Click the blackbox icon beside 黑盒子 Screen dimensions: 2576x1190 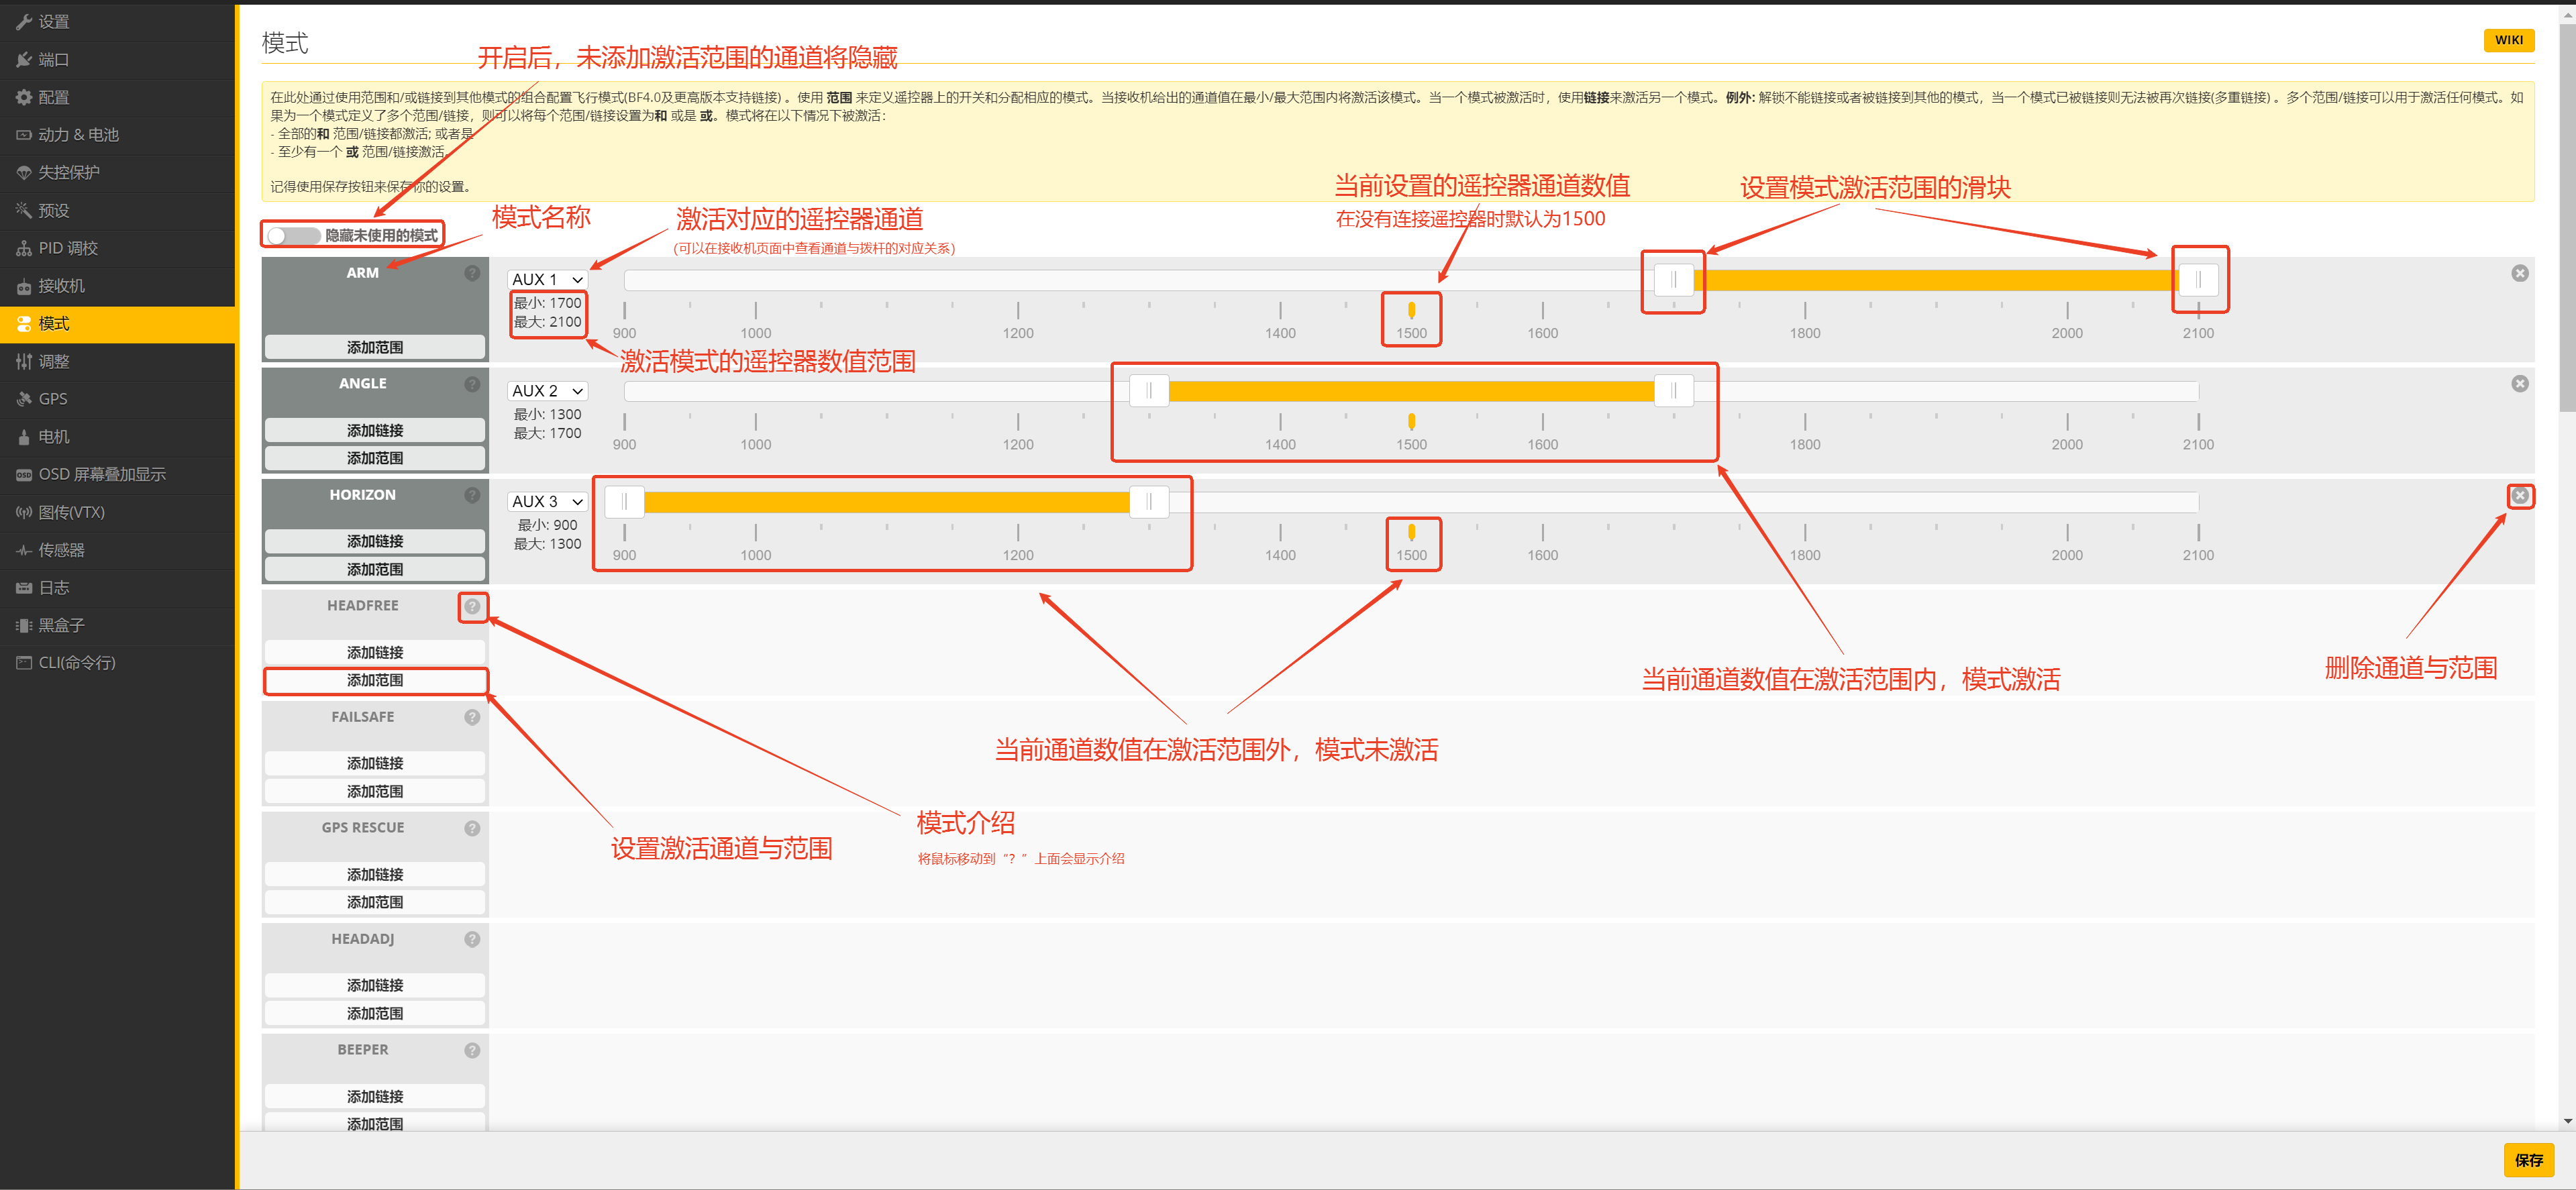[x=24, y=625]
